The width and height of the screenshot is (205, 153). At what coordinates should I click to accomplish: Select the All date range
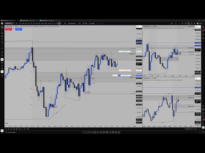click(25, 129)
